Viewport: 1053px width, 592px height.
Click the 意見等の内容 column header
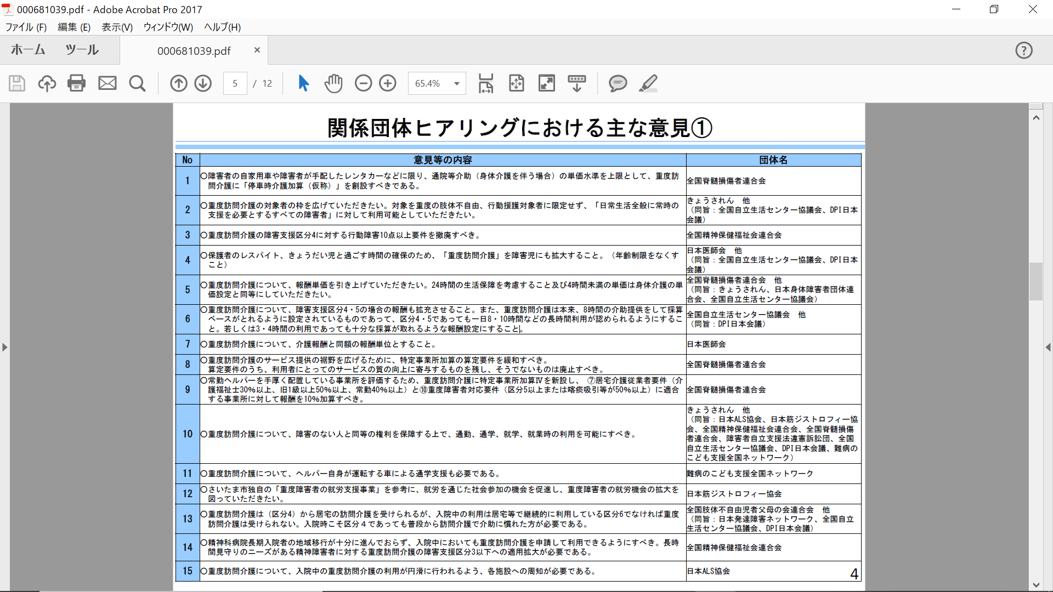(443, 160)
